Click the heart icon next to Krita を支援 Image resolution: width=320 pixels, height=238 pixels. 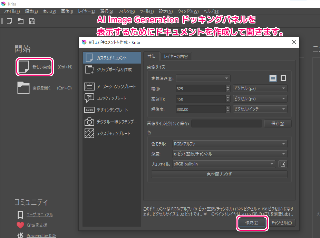pos(20,225)
